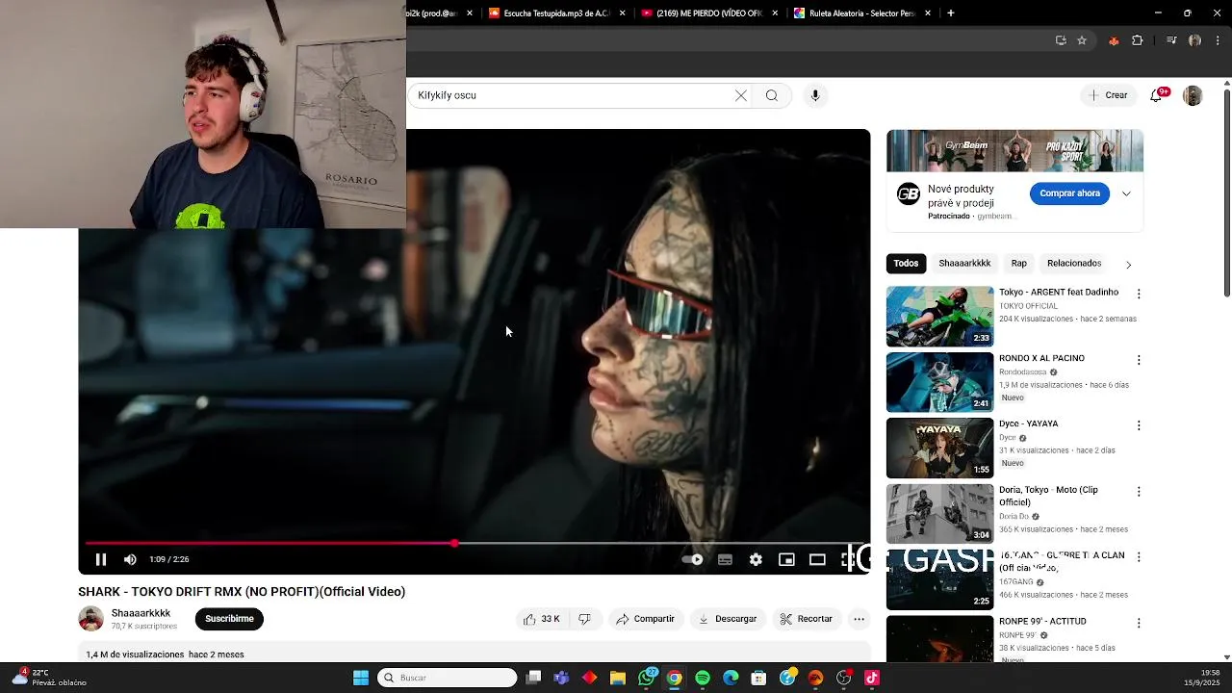
Task: Toggle subtitles in the player
Action: (x=725, y=559)
